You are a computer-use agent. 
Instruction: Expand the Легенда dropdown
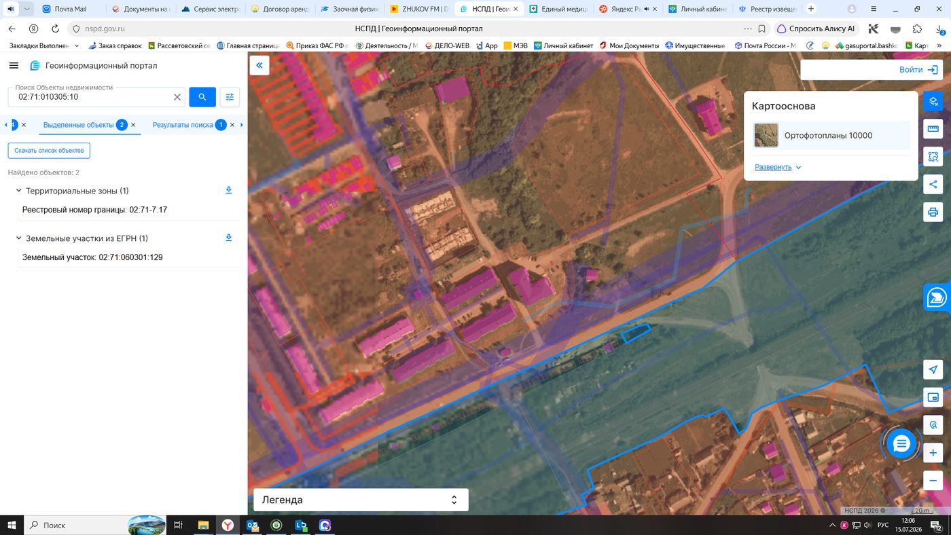pos(361,500)
